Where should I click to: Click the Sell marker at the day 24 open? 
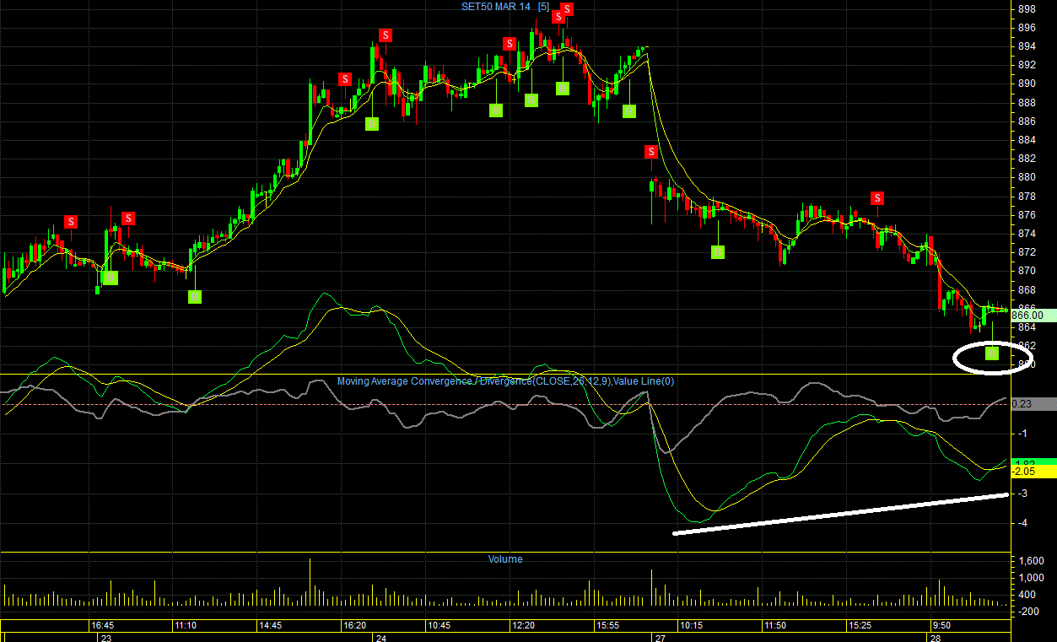385,35
